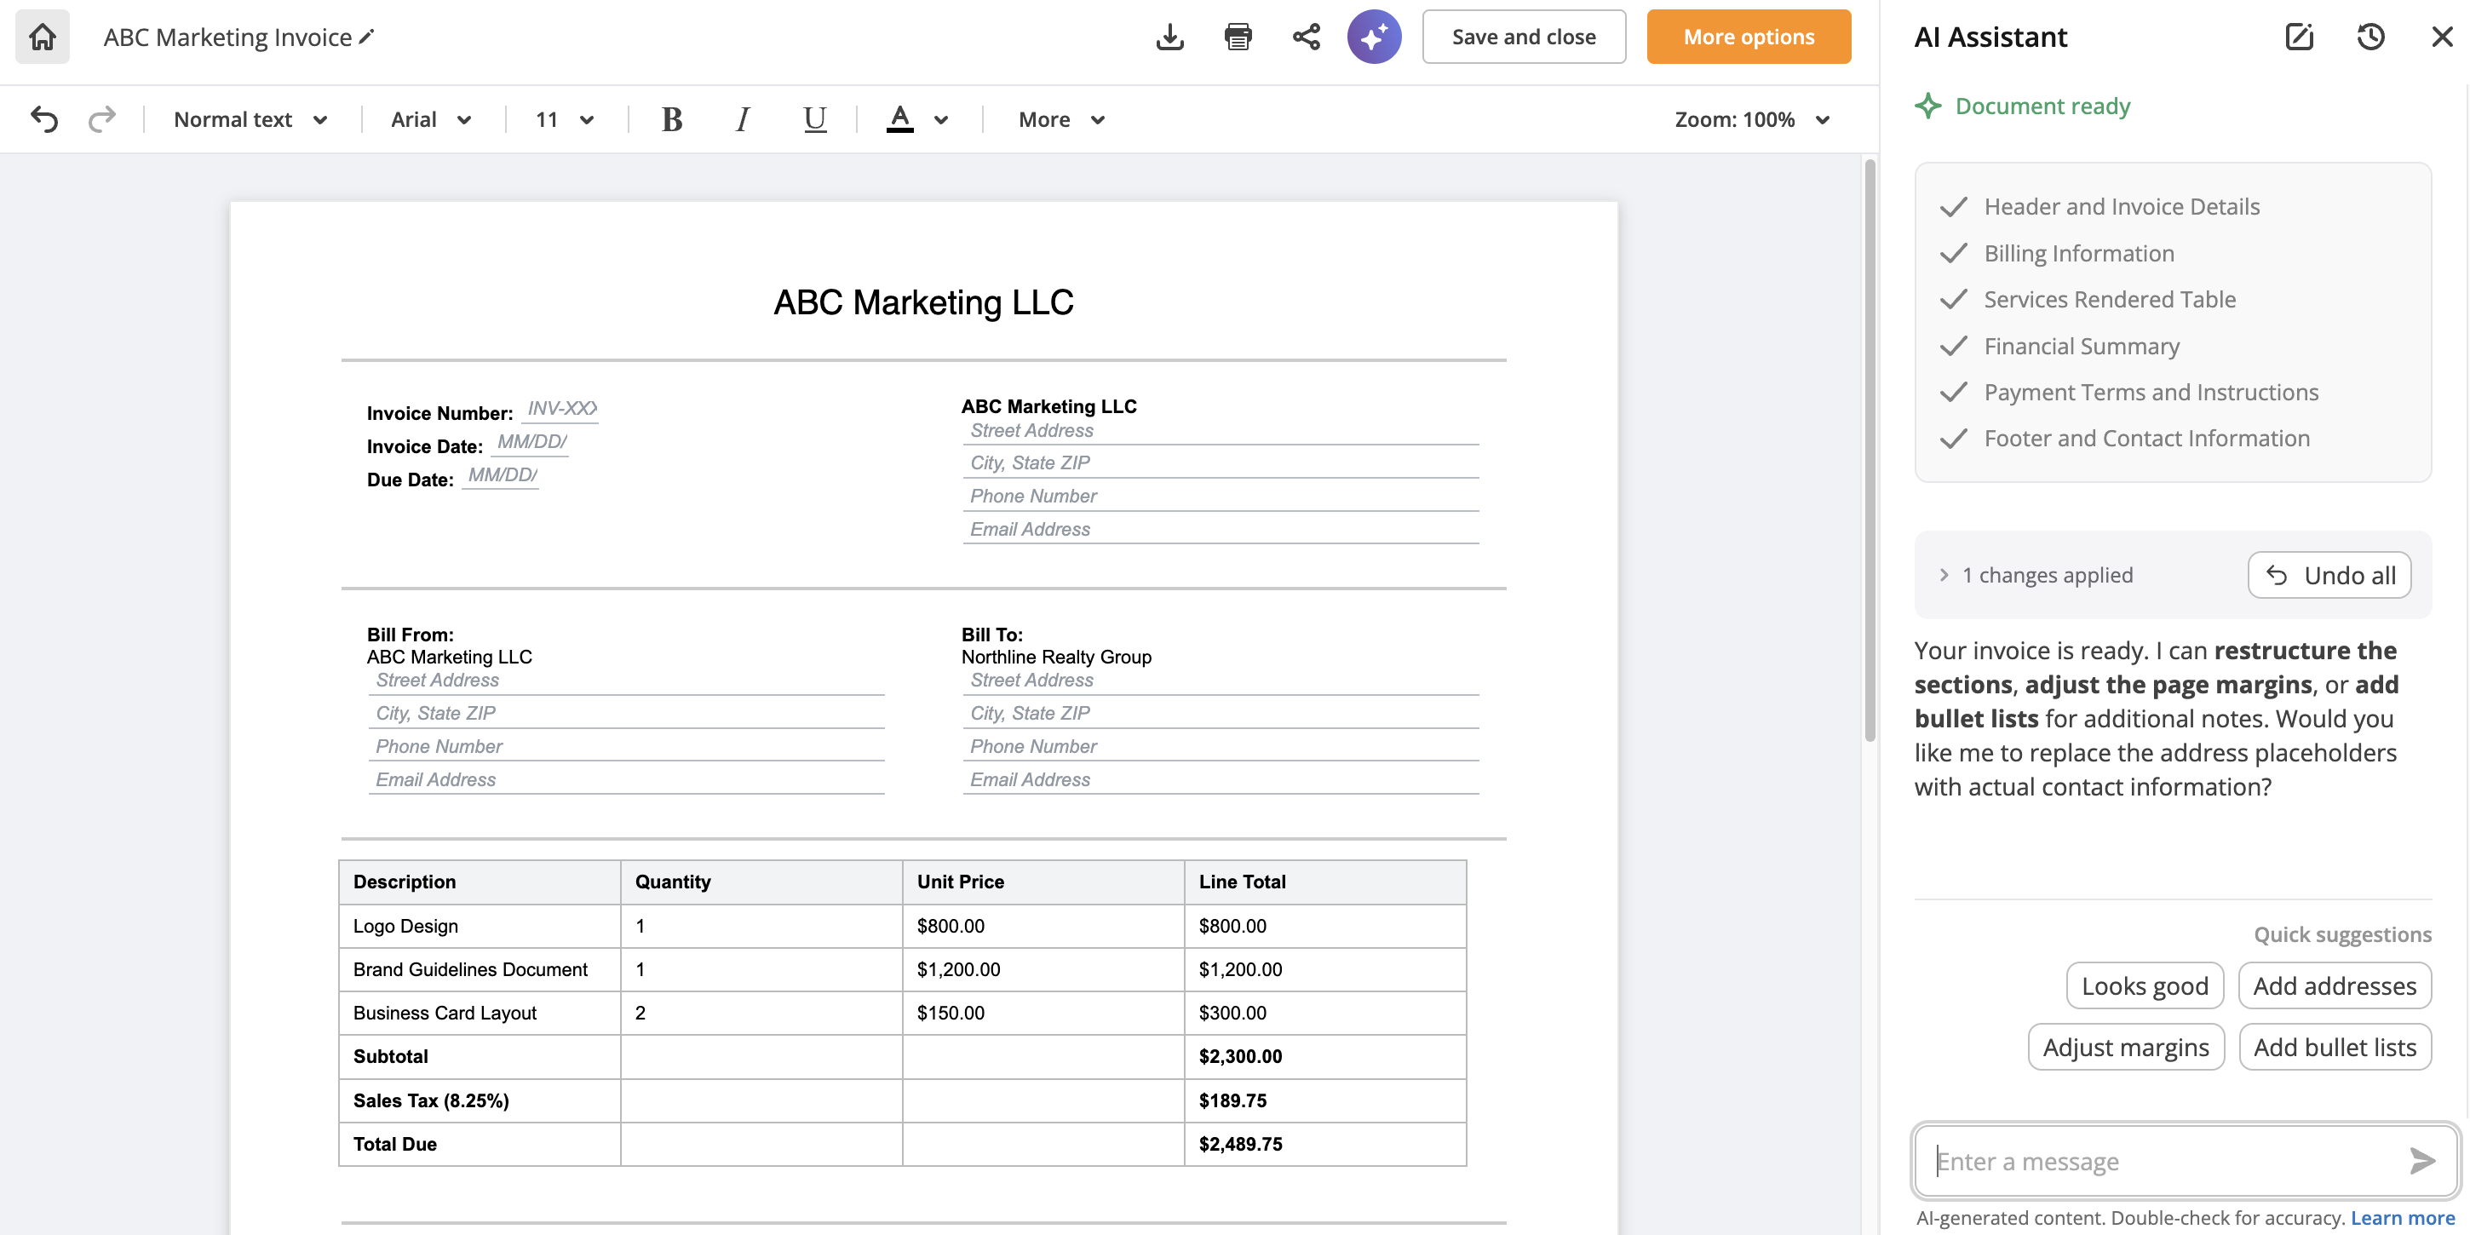Click header Street Address field
The image size is (2470, 1235).
1221,432
